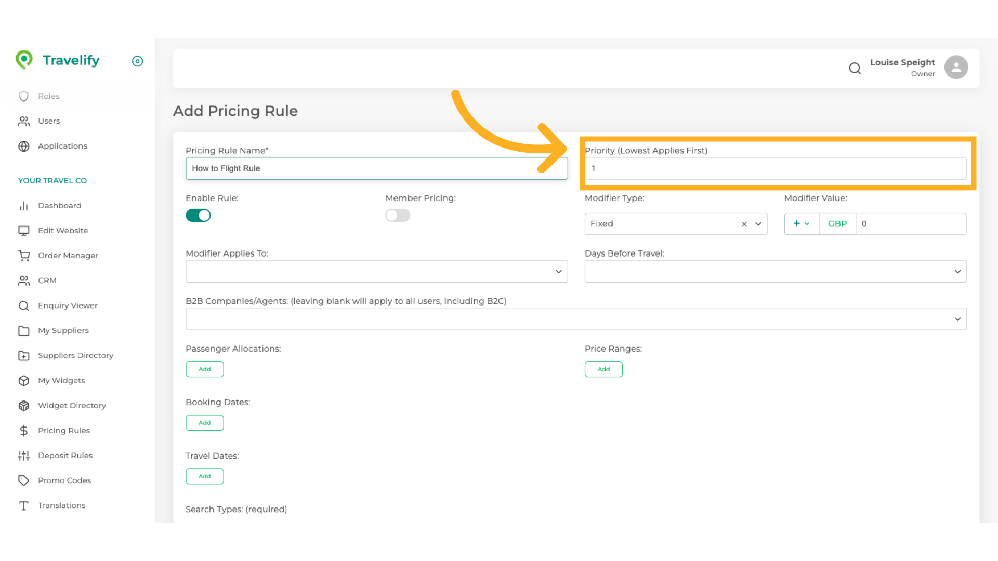Click the user avatar icon
The width and height of the screenshot is (998, 561).
(x=956, y=68)
